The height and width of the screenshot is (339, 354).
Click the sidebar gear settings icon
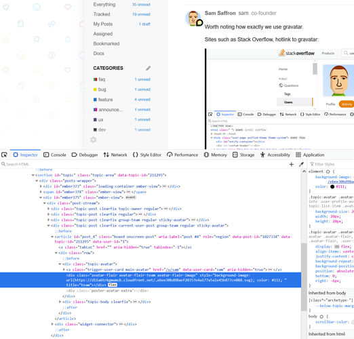[94, 140]
